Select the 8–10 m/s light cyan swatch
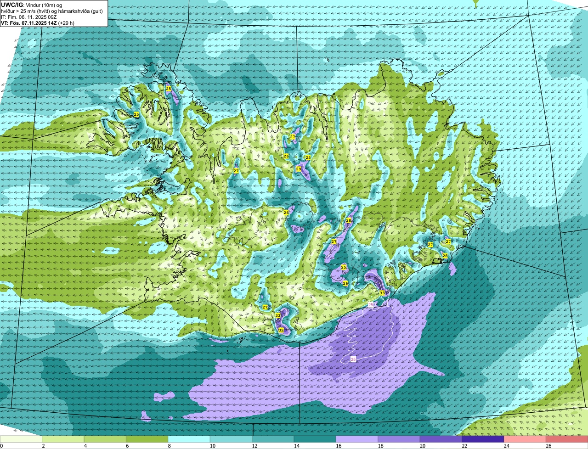Image resolution: width=588 pixels, height=449 pixels. (189, 439)
